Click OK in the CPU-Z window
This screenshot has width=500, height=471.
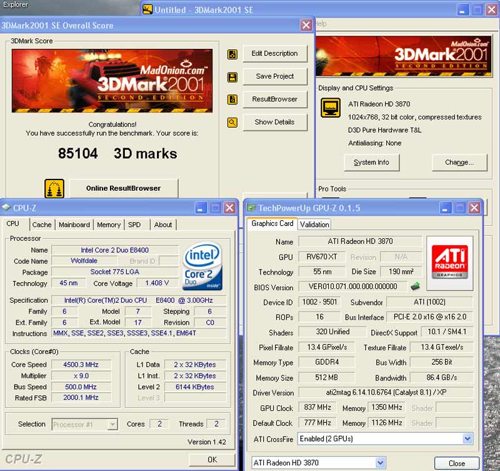point(212,460)
